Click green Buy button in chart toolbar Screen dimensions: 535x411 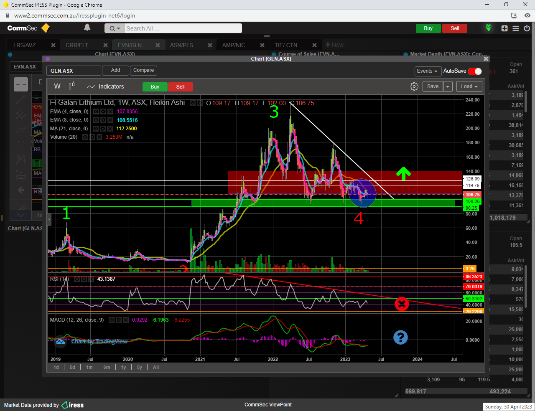155,87
